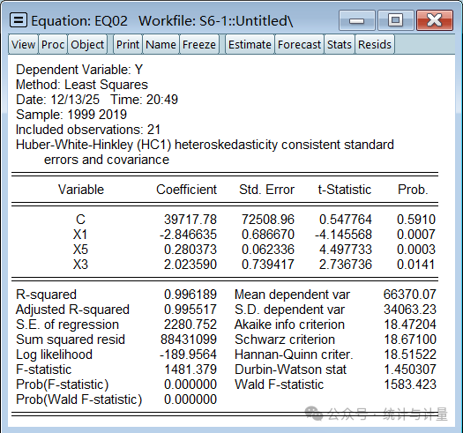Click the Name button
This screenshot has width=463, height=433.
161,45
